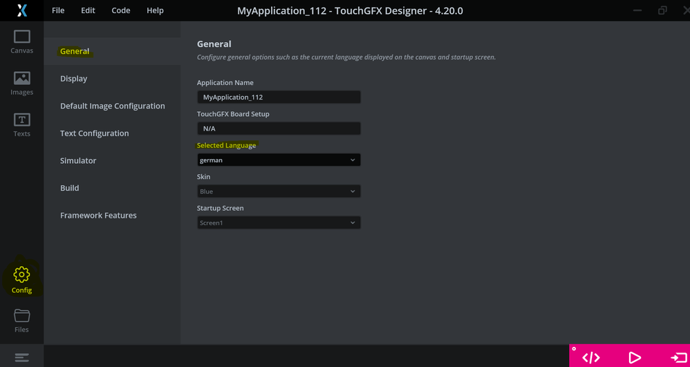Click the Selected Language label

(226, 145)
